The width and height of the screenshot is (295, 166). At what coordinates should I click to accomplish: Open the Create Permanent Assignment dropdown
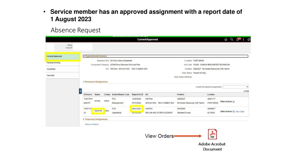[236, 87]
